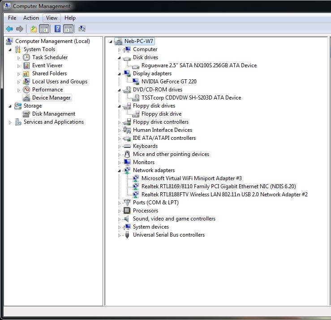
Task: Select the Floppy drive controllers category
Action: click(x=161, y=122)
